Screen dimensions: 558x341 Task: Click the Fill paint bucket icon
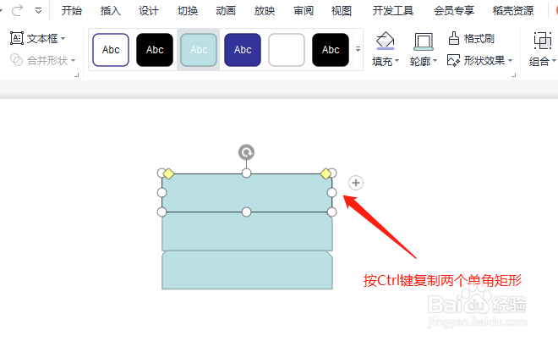(385, 41)
